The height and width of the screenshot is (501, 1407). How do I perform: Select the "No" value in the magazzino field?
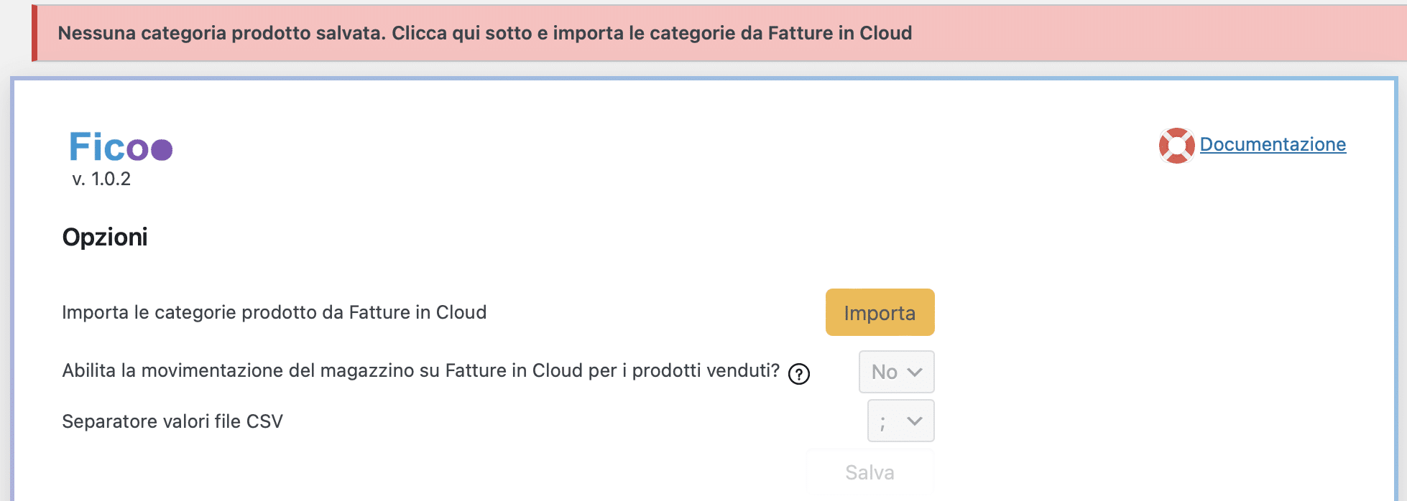pos(884,372)
